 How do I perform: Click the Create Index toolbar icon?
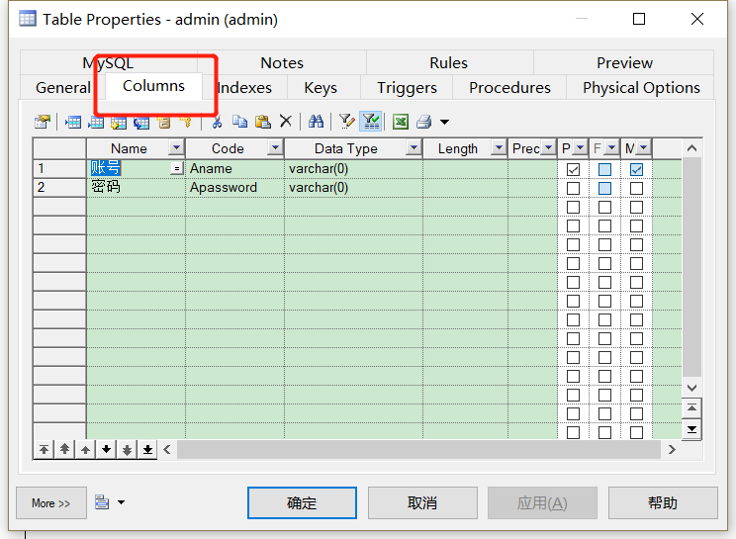coord(164,122)
